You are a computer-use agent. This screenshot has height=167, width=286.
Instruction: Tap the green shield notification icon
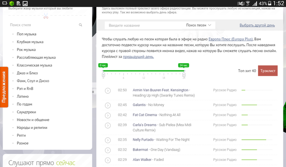[12, 3]
